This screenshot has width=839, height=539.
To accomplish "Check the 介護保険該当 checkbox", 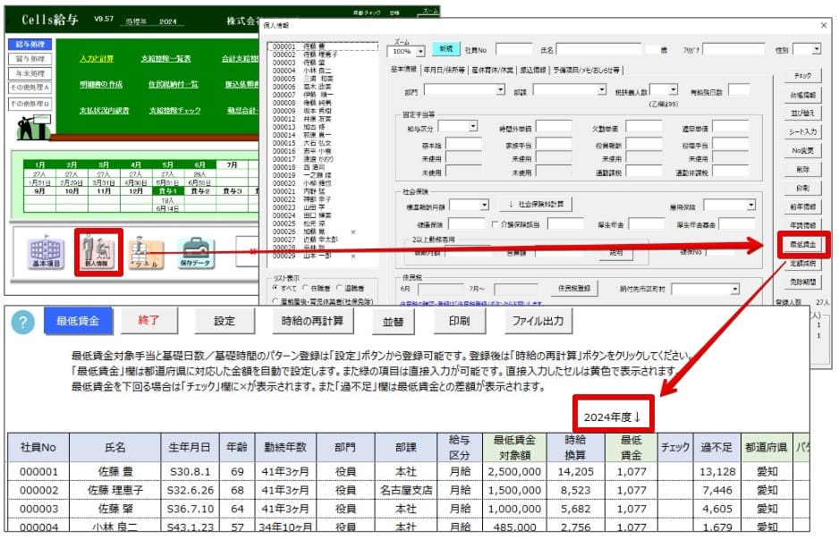I will coord(496,223).
